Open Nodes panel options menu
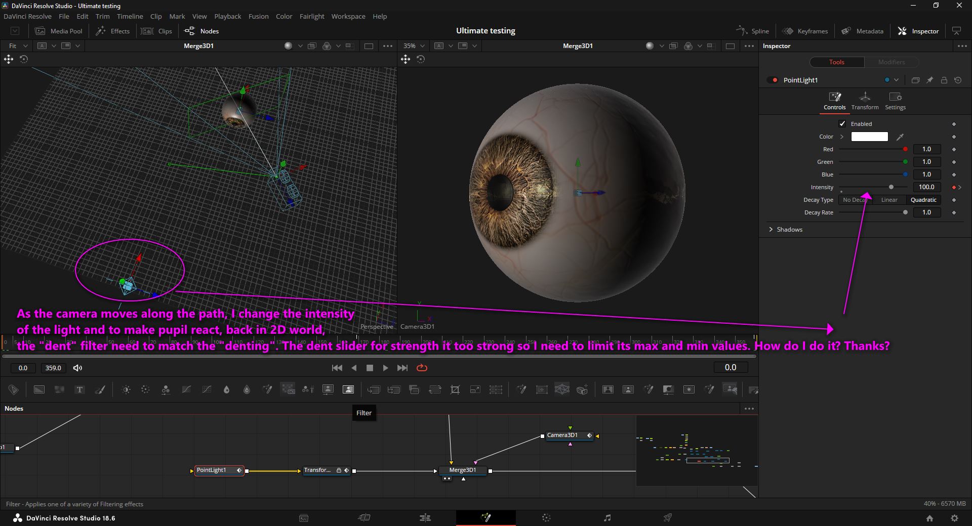972x526 pixels. click(x=749, y=408)
